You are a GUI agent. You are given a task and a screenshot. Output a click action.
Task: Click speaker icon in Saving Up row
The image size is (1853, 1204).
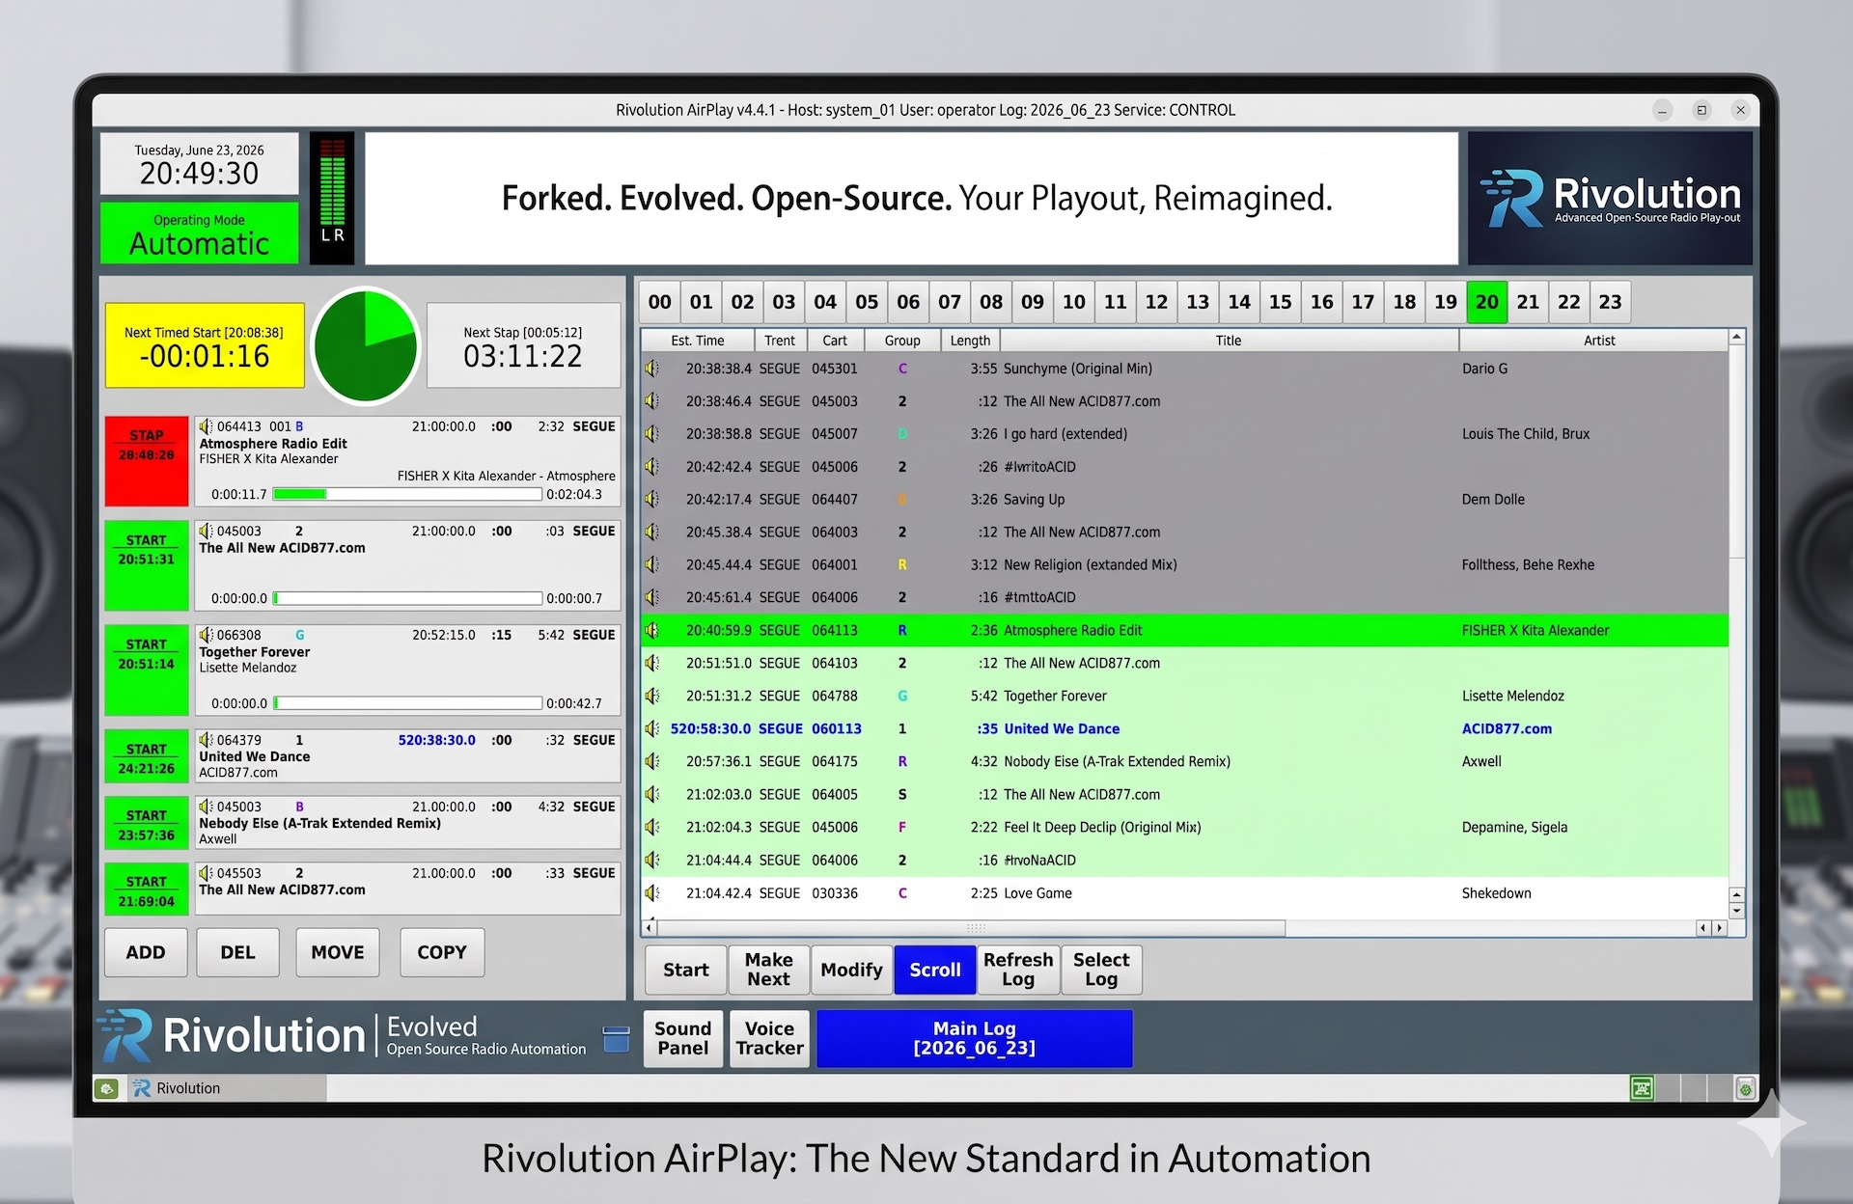(652, 500)
